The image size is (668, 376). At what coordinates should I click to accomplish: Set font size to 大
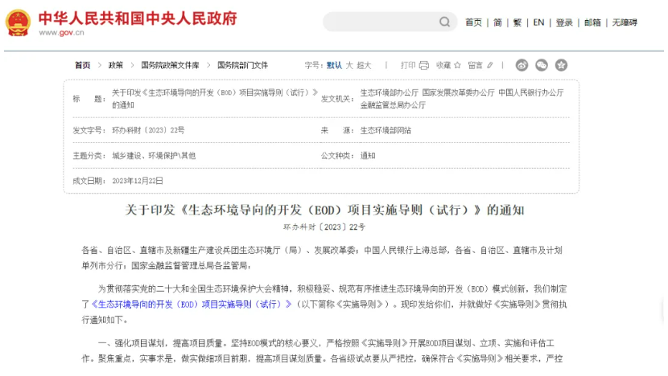coord(348,65)
